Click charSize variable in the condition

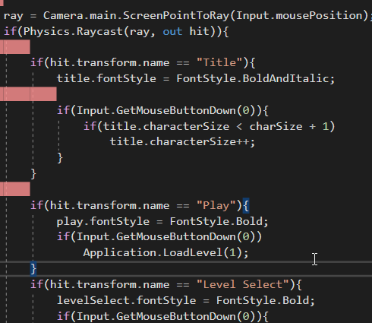pos(276,126)
